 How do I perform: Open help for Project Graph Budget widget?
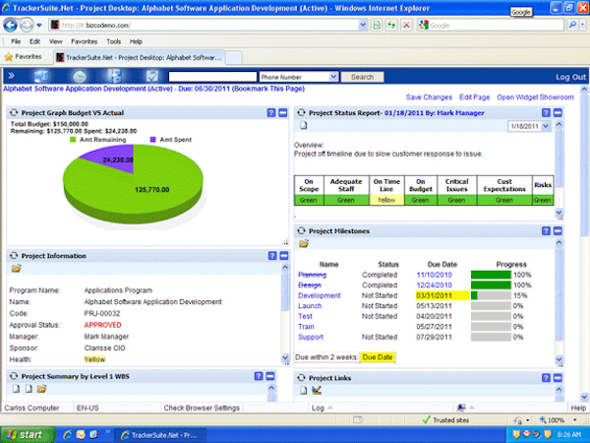(x=271, y=112)
